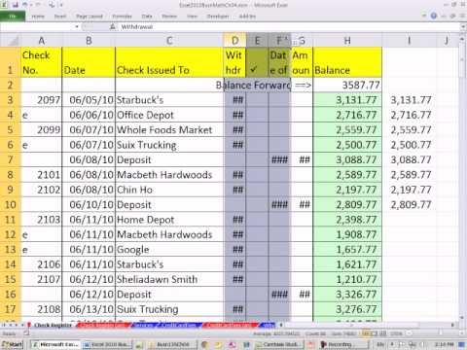Click the Word document taskbar button
Viewport: 467px width, 350px height.
(108, 344)
